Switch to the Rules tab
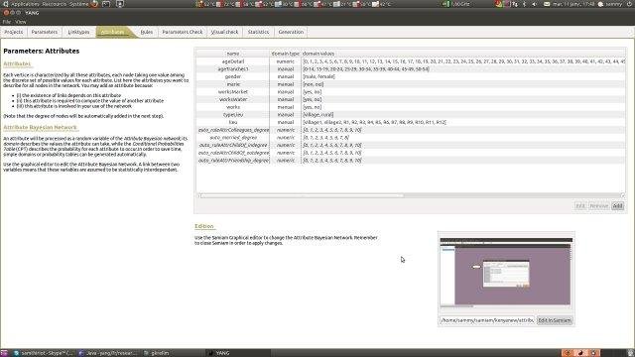The height and width of the screenshot is (357, 635). [x=147, y=32]
